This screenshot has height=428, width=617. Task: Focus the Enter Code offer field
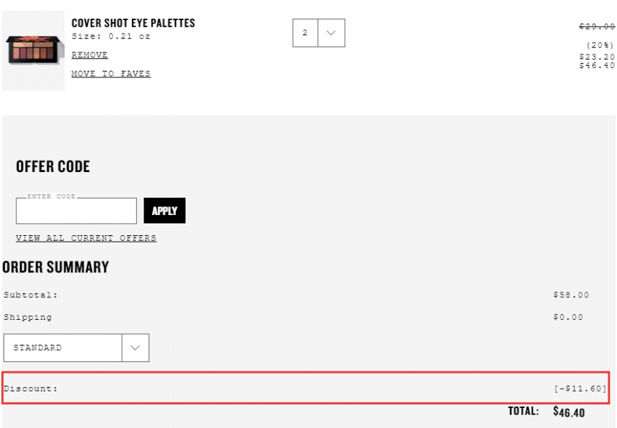pyautogui.click(x=76, y=211)
